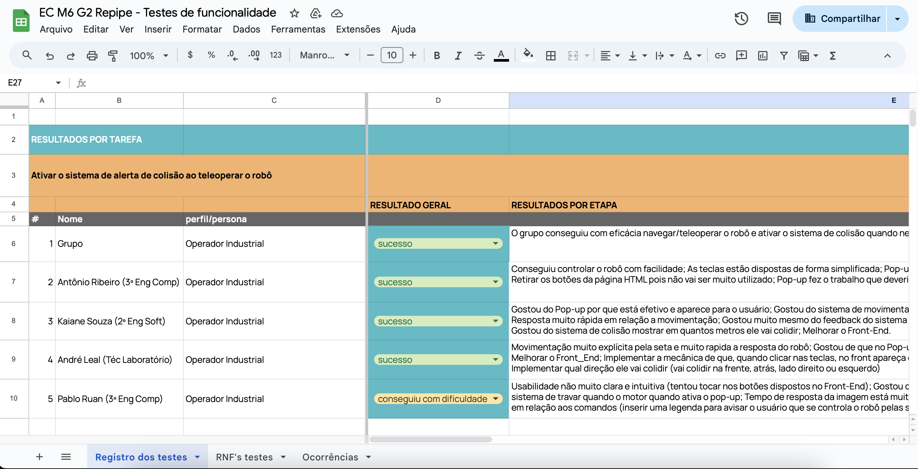
Task: Select column D header
Action: coord(438,100)
